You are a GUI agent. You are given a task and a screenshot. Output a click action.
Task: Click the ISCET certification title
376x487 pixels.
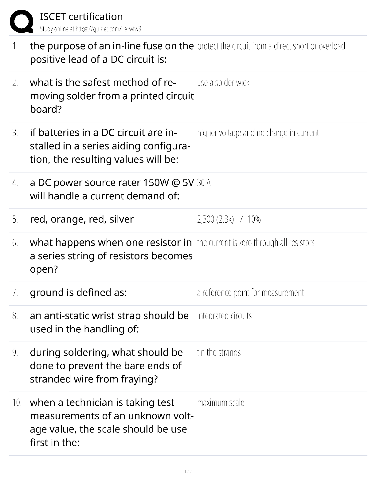81,17
